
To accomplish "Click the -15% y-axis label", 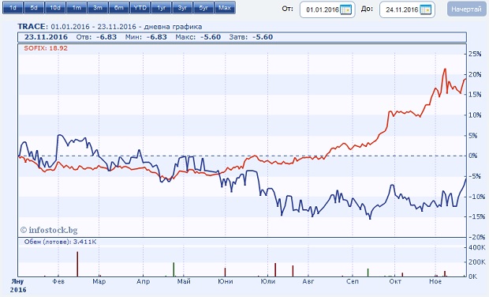I will [x=477, y=216].
